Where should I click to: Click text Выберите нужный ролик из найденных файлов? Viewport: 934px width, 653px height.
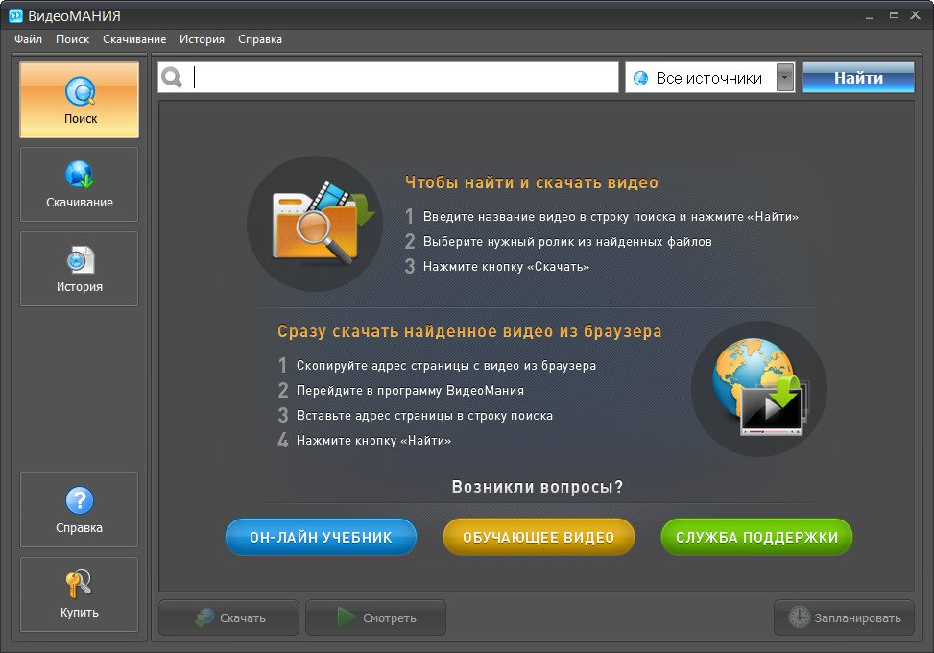coord(567,242)
